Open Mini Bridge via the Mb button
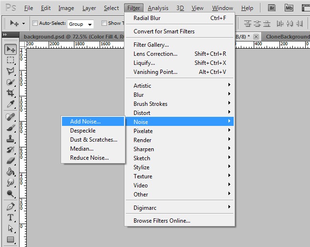This screenshot has height=247, width=310. point(289,8)
